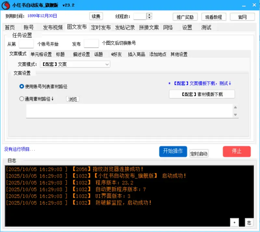Go to the 单元格设置 sub-tab

(x=41, y=54)
